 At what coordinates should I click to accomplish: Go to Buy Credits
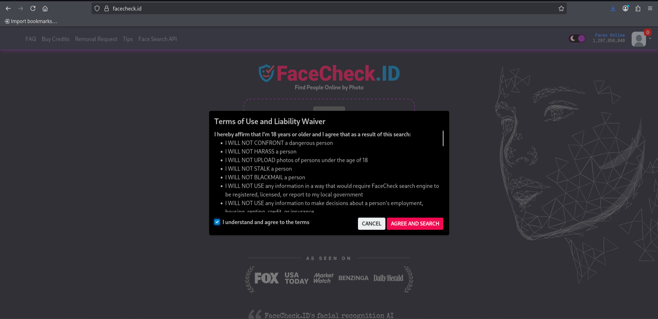click(x=56, y=39)
